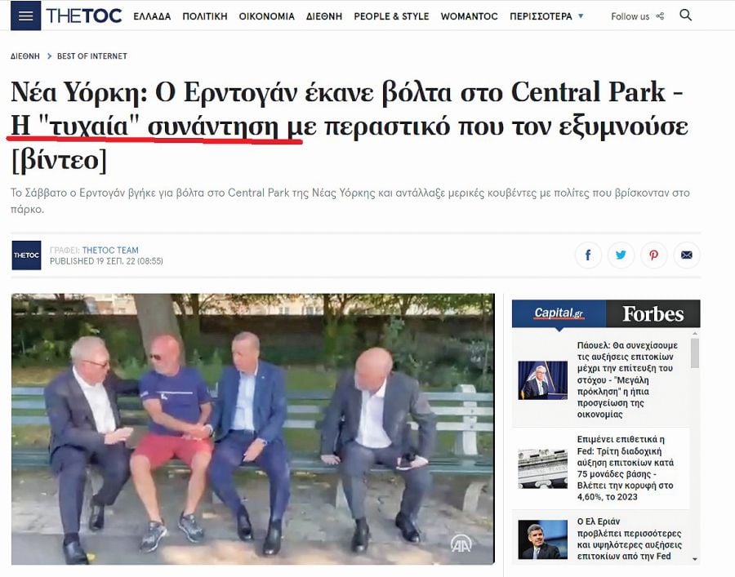735x577 pixels.
Task: Open the search magnifier icon
Action: (x=685, y=16)
